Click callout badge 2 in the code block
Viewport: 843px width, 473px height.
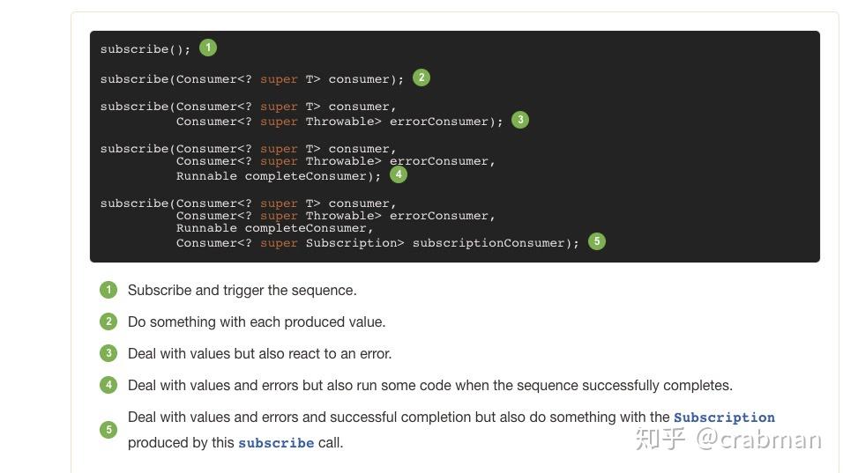tap(421, 78)
